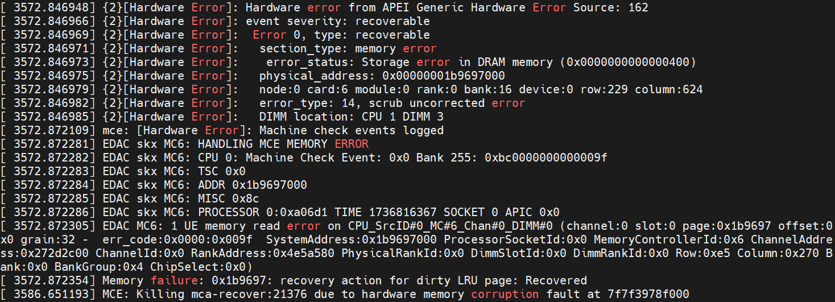Click 'HANDLING MCE MEMORY ERROR' message
Screen dimensions: 835x302
point(283,144)
